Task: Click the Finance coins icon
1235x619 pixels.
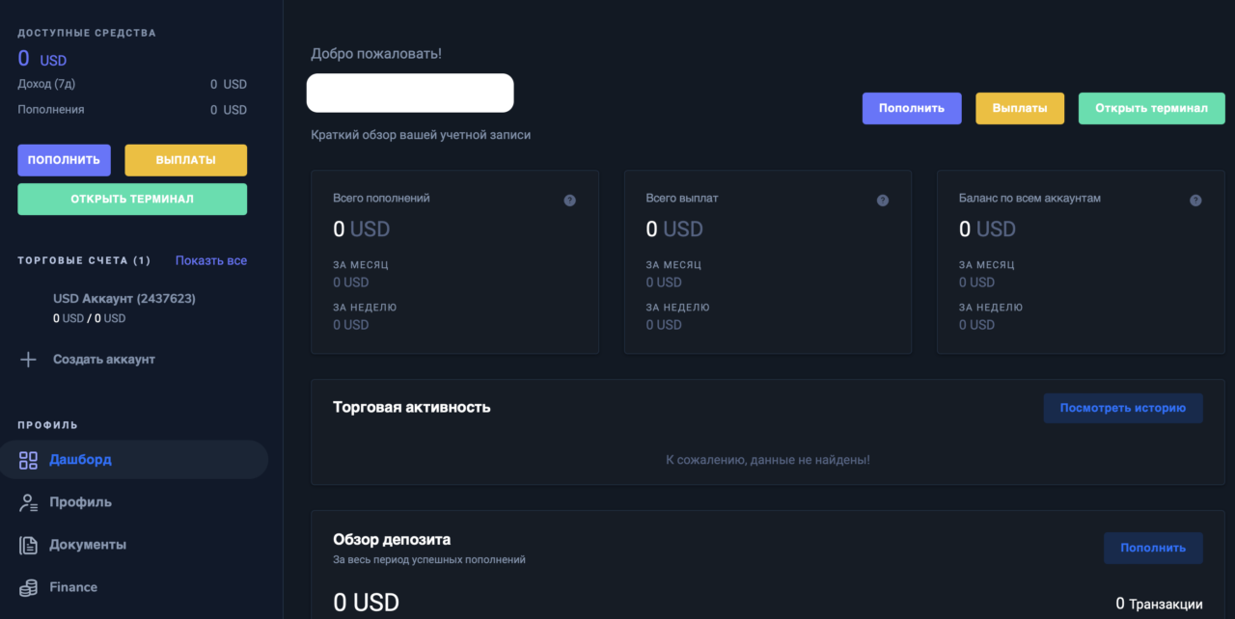Action: coord(28,587)
